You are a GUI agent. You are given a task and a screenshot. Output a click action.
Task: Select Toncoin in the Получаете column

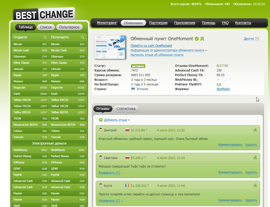(x=68, y=137)
